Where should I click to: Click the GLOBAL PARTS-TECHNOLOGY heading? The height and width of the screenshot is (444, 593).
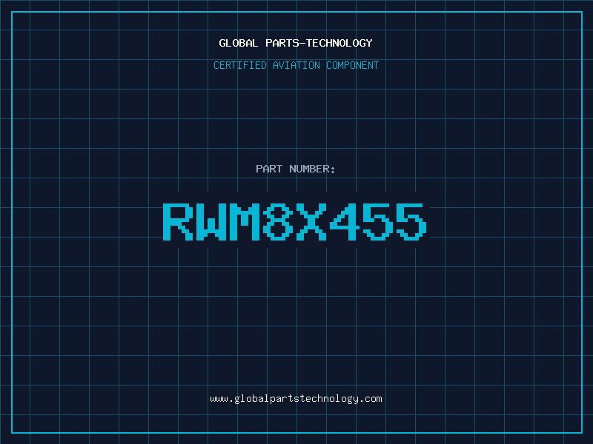click(296, 43)
